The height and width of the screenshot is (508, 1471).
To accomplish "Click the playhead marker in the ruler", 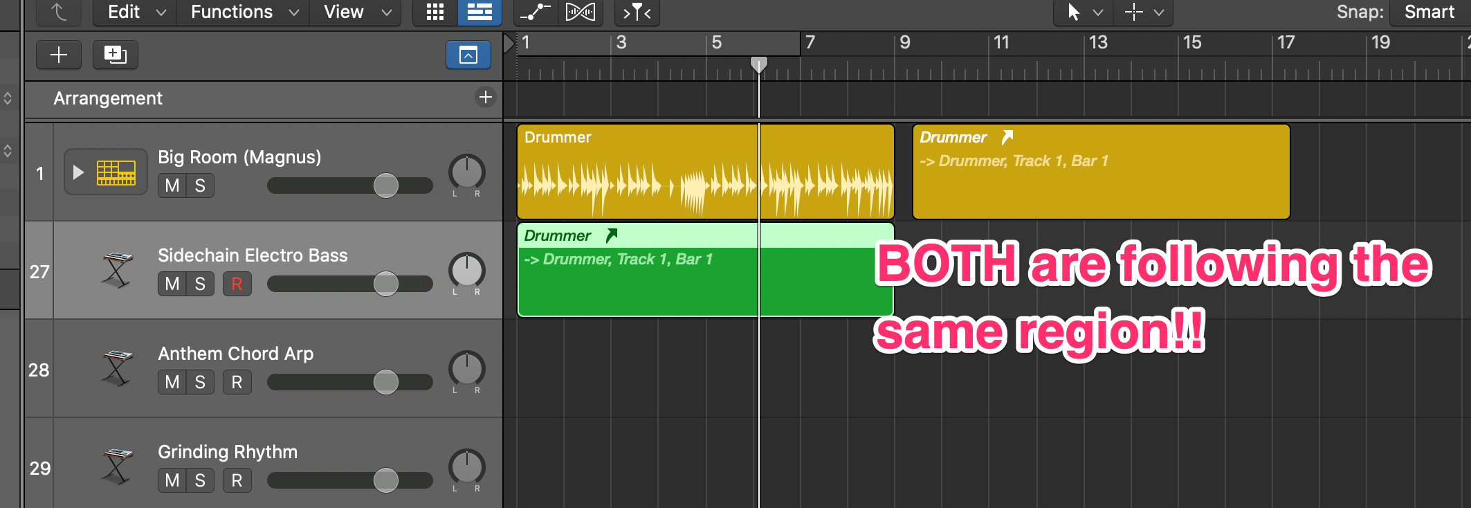I will click(x=759, y=65).
